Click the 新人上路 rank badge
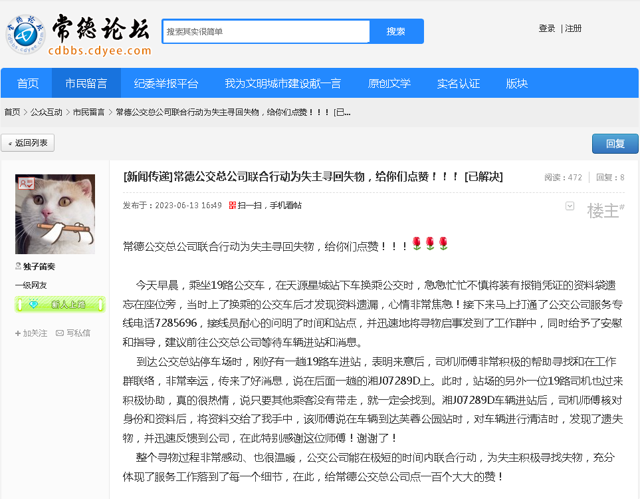Viewport: 640px width, 499px height. (60, 305)
